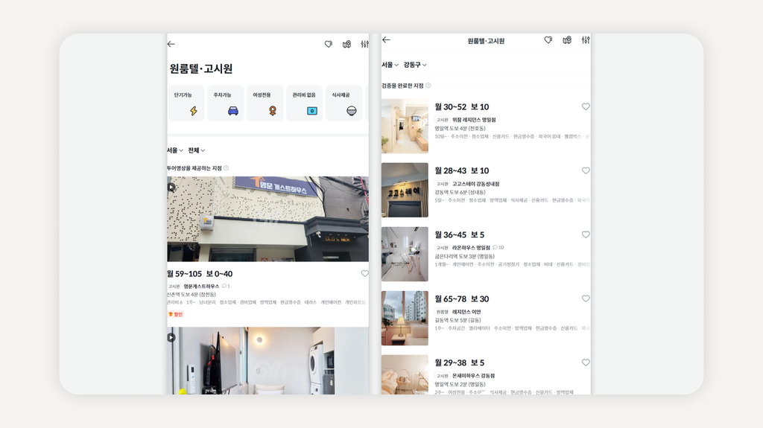Open map view icon in right screen header
This screenshot has height=428, width=763.
coord(567,40)
